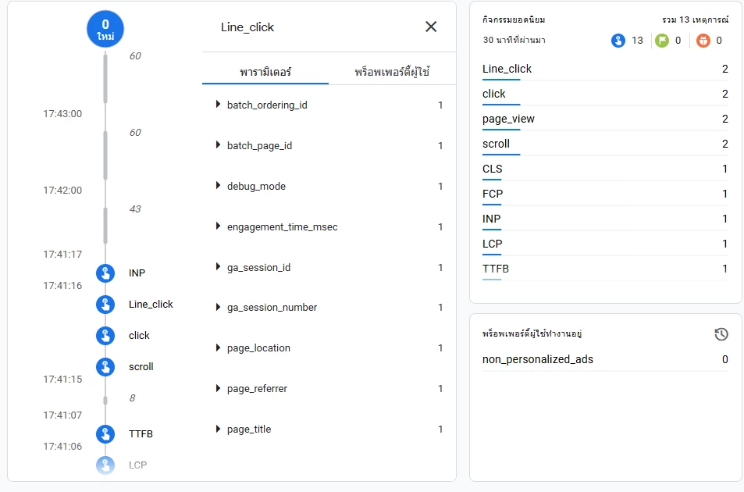Image resolution: width=744 pixels, height=492 pixels.
Task: Close the Line_click details panel
Action: coord(431,27)
